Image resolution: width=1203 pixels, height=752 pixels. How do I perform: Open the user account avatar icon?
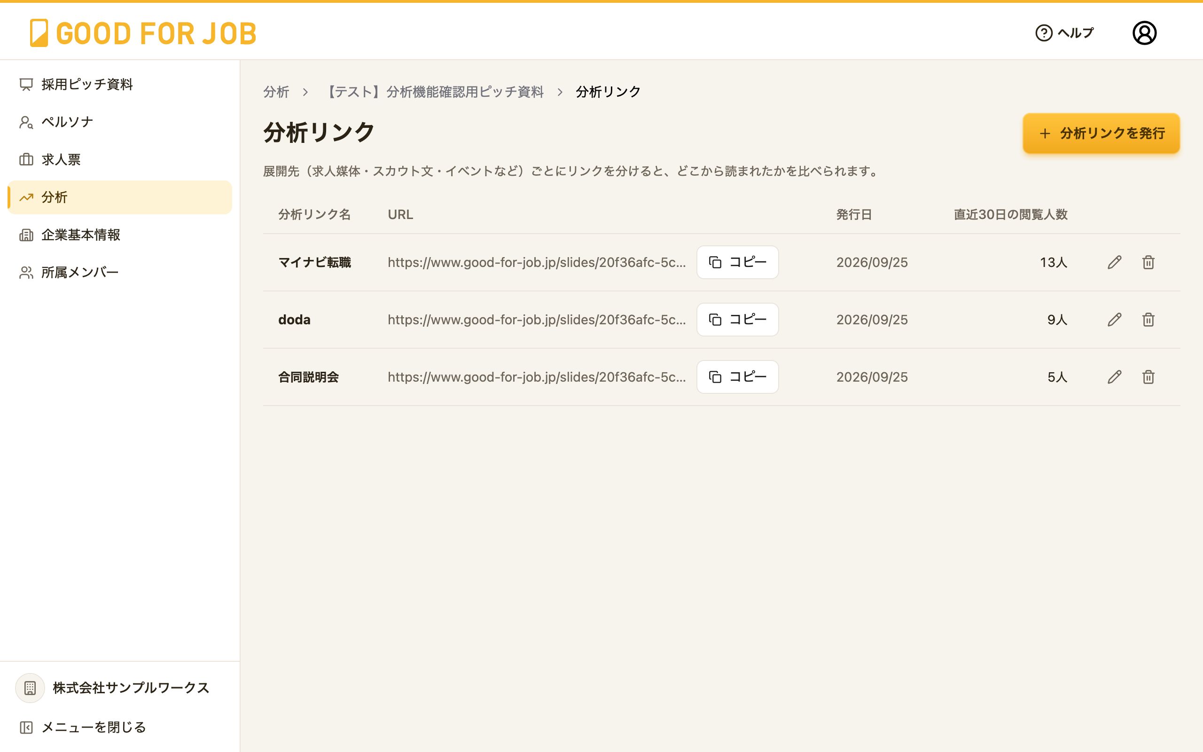[1144, 33]
